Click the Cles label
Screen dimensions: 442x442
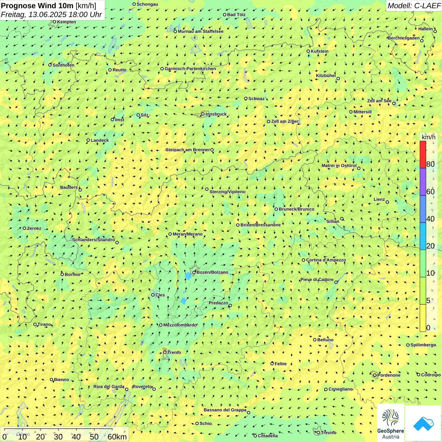[x=160, y=295]
